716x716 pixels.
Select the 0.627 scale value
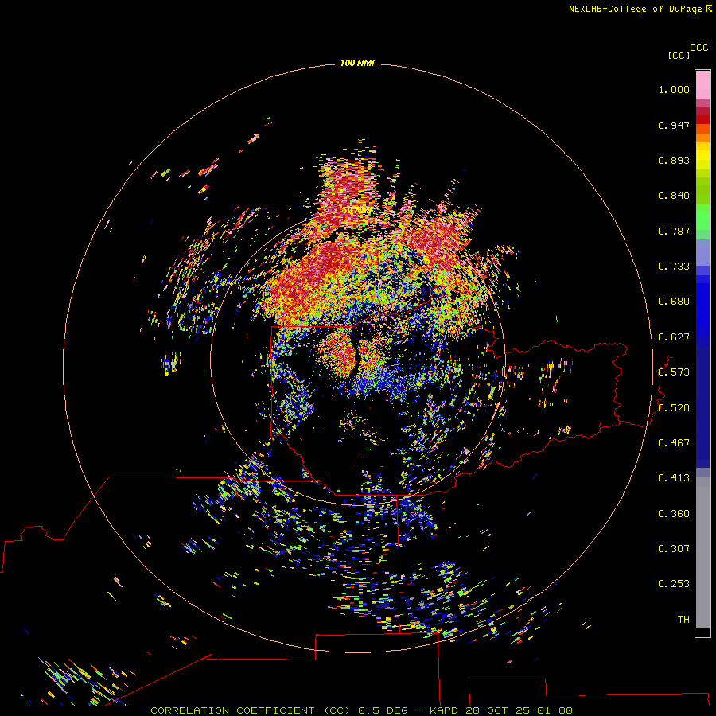674,337
